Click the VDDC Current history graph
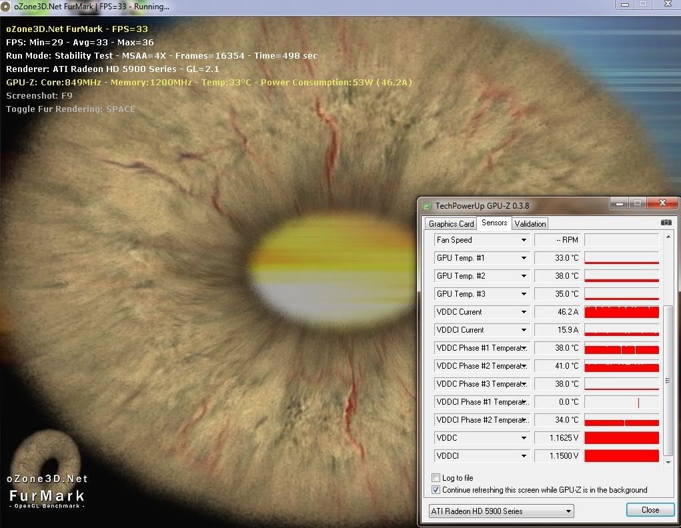The height and width of the screenshot is (528, 681). [x=622, y=312]
